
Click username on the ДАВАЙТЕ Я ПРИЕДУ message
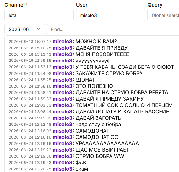pyautogui.click(x=63, y=48)
